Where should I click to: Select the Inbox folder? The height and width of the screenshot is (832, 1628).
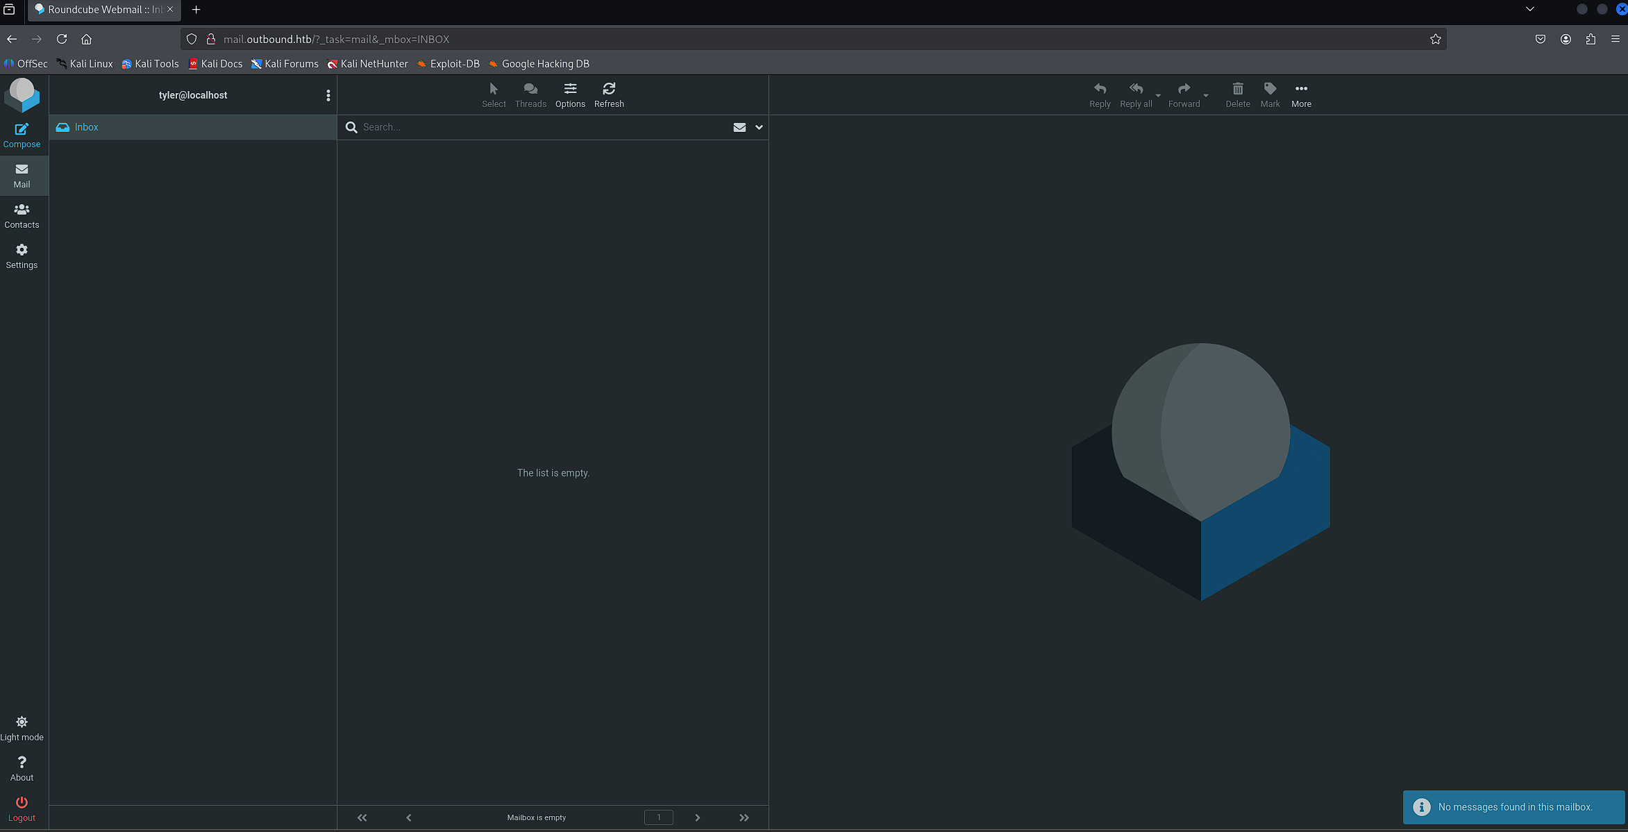(87, 127)
